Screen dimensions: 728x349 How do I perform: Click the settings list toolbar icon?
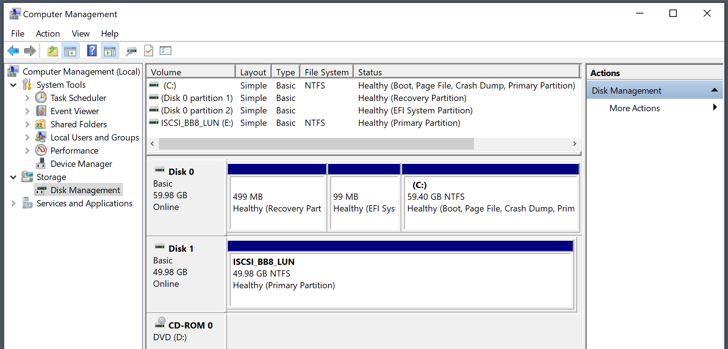[x=166, y=50]
